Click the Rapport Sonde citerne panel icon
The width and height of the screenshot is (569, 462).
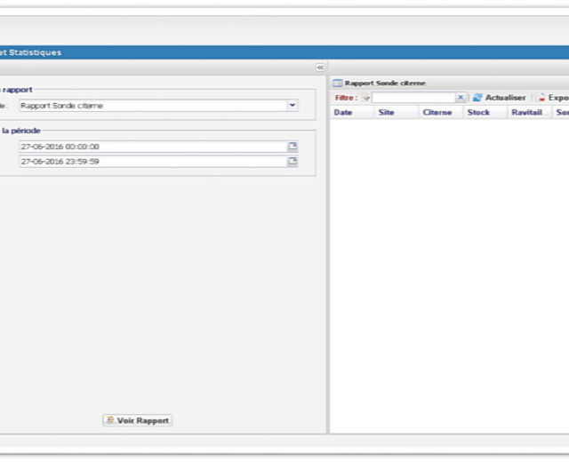[338, 83]
